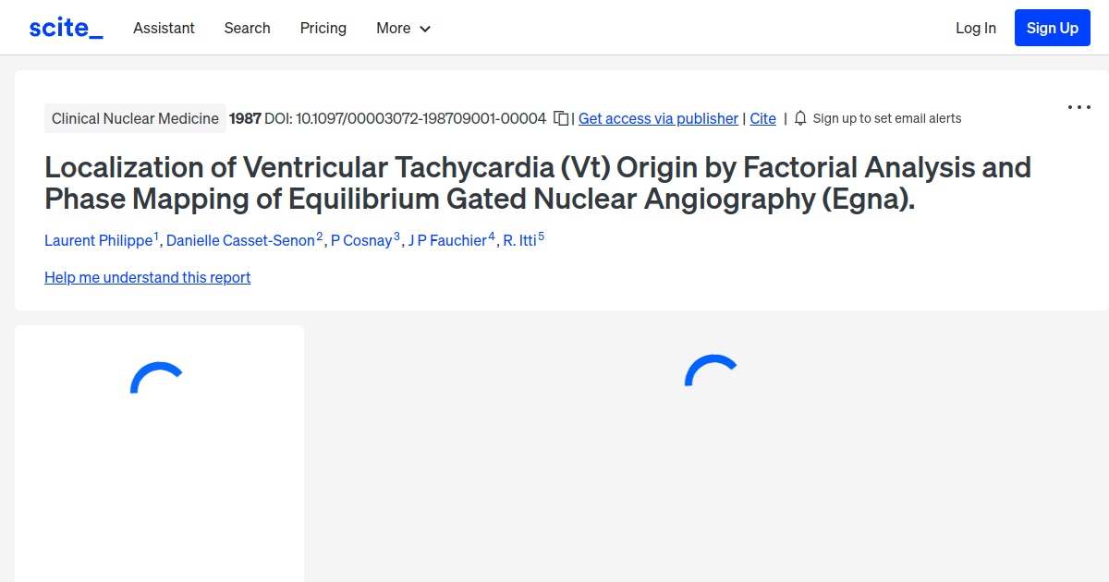Image resolution: width=1109 pixels, height=582 pixels.
Task: Click author link Laurent Philippe
Action: [98, 240]
